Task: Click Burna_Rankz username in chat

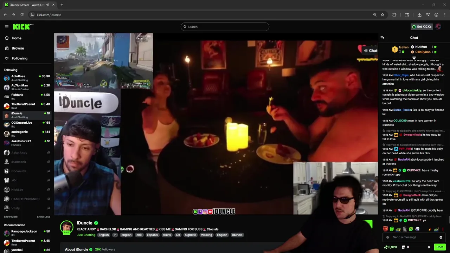Action: point(402,110)
